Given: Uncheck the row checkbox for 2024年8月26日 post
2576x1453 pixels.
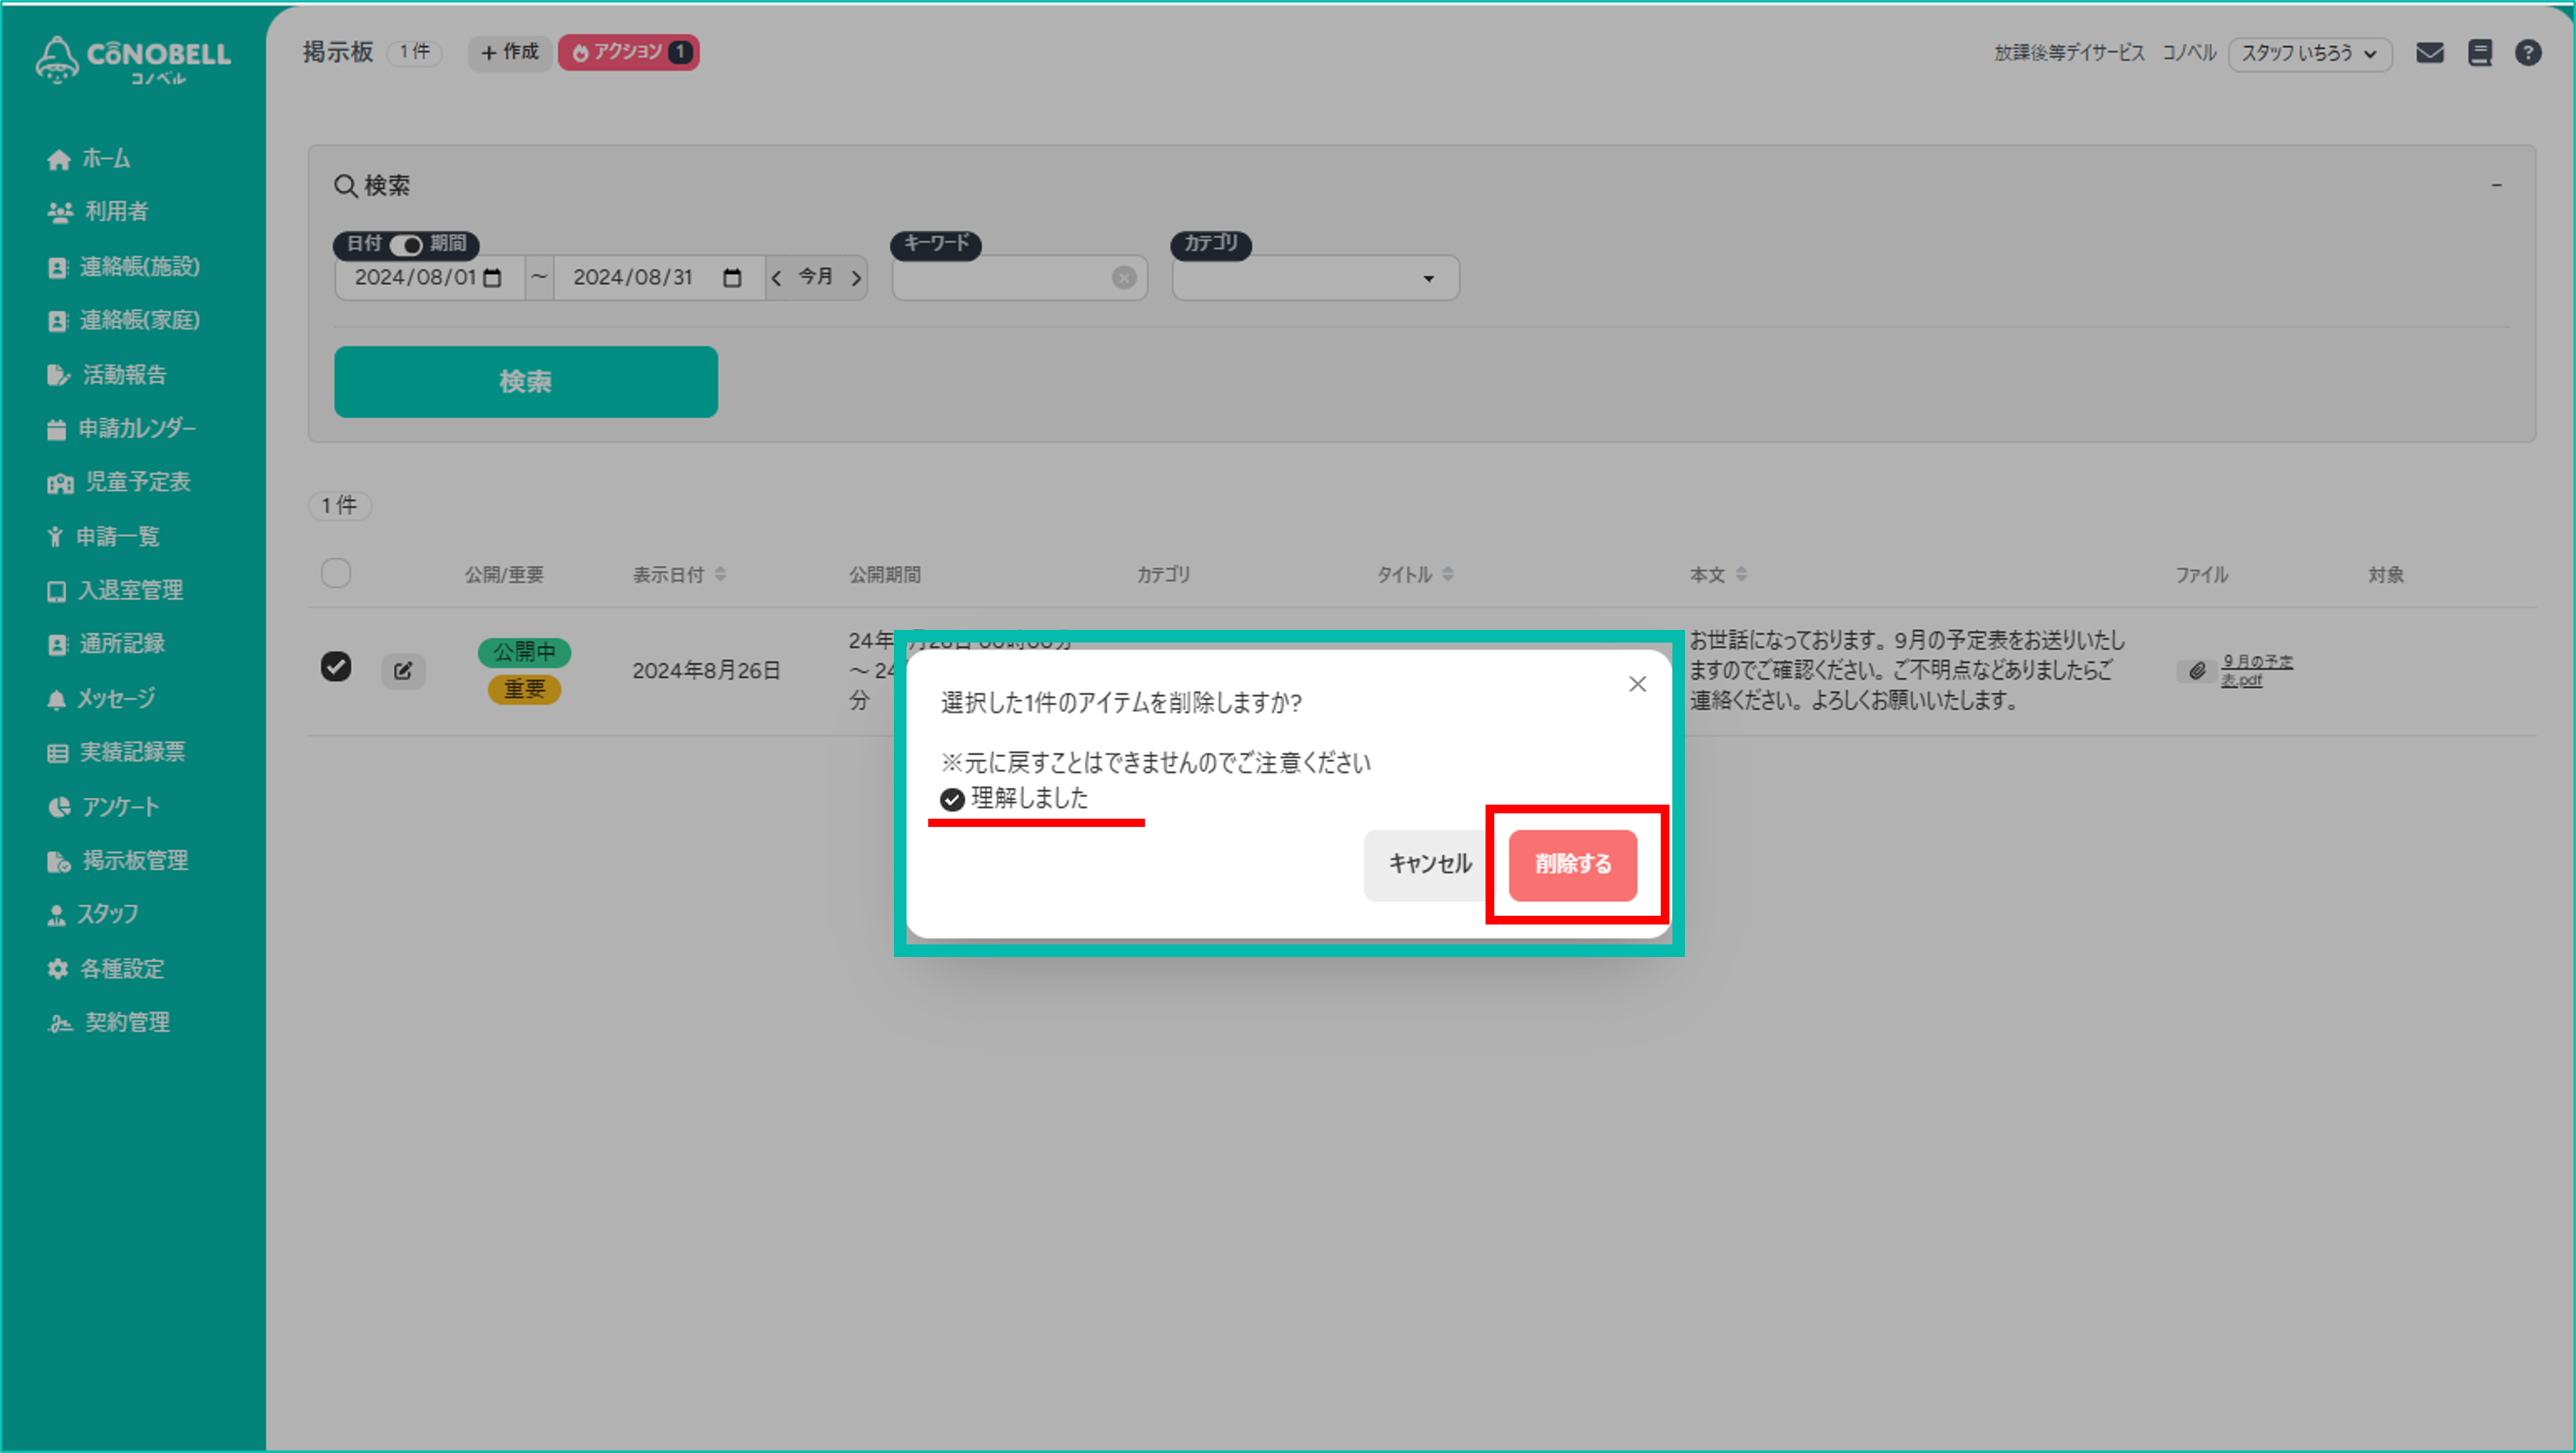Looking at the screenshot, I should coord(336,666).
